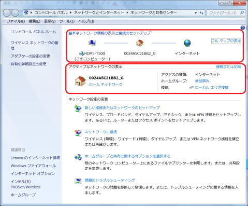Click ホーム ネットワーク link
Viewport: 248px width, 206px height.
click(106, 85)
